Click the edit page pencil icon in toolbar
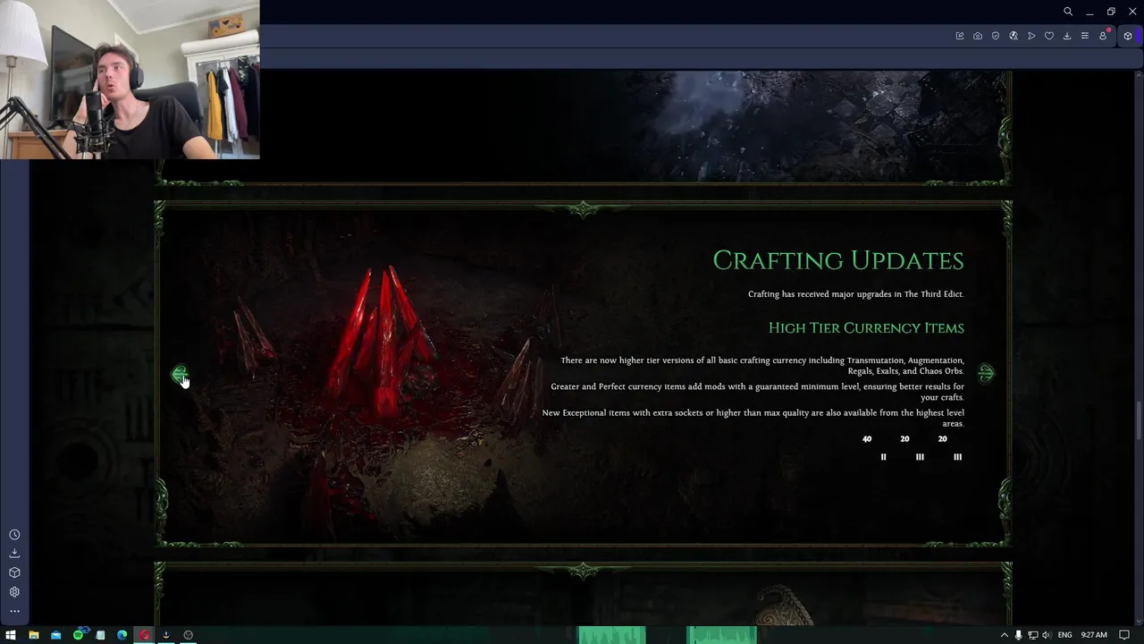 pyautogui.click(x=960, y=36)
